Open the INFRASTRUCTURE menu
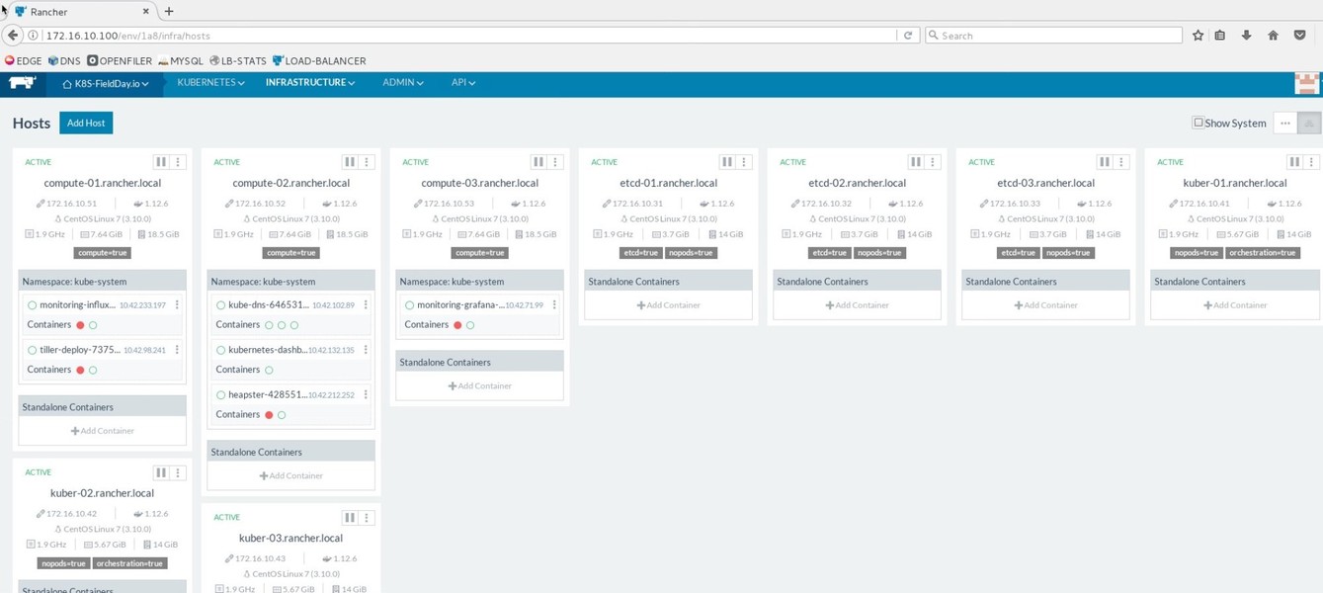This screenshot has height=593, width=1323. [310, 83]
